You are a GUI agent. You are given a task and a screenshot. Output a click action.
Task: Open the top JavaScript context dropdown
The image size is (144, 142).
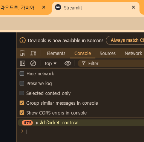51,63
